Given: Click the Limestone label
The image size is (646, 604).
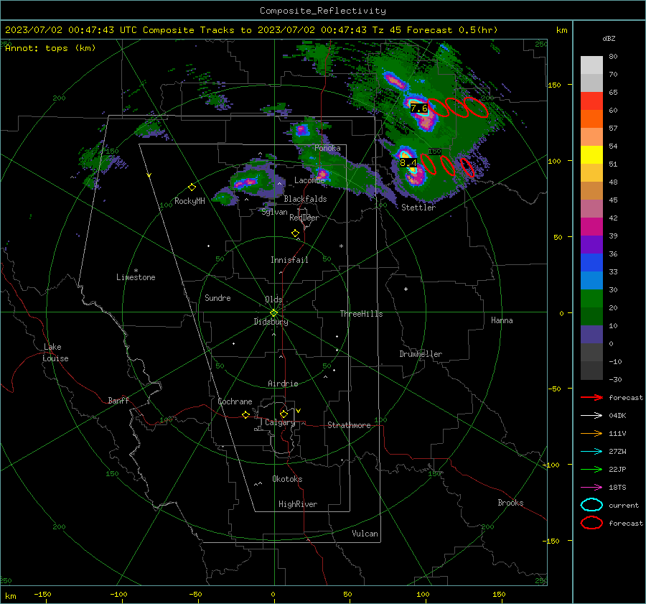Looking at the screenshot, I should [x=136, y=277].
